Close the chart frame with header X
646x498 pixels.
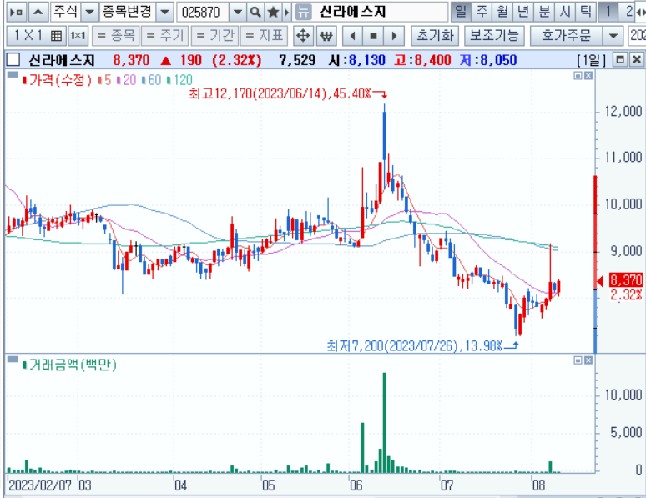tap(637, 60)
